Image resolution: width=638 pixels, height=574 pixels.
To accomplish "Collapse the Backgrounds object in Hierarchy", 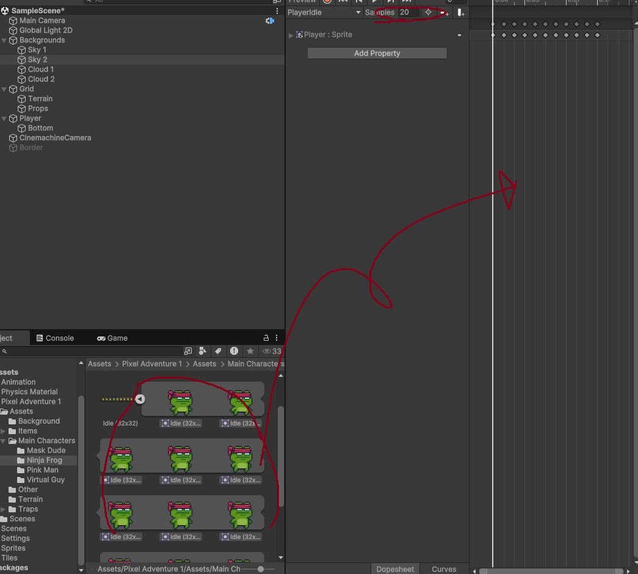I will point(4,40).
